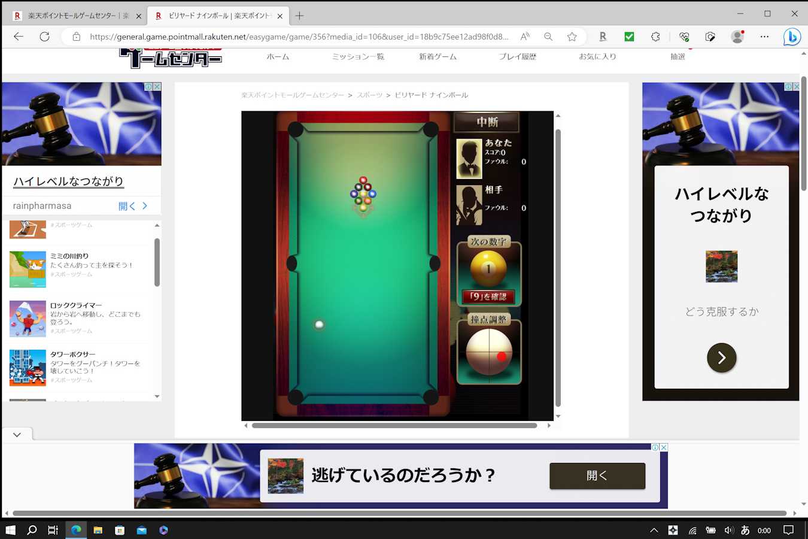Viewport: 808px width, 539px height.
Task: Click the zoom magnifier icon in address bar
Action: (x=548, y=37)
